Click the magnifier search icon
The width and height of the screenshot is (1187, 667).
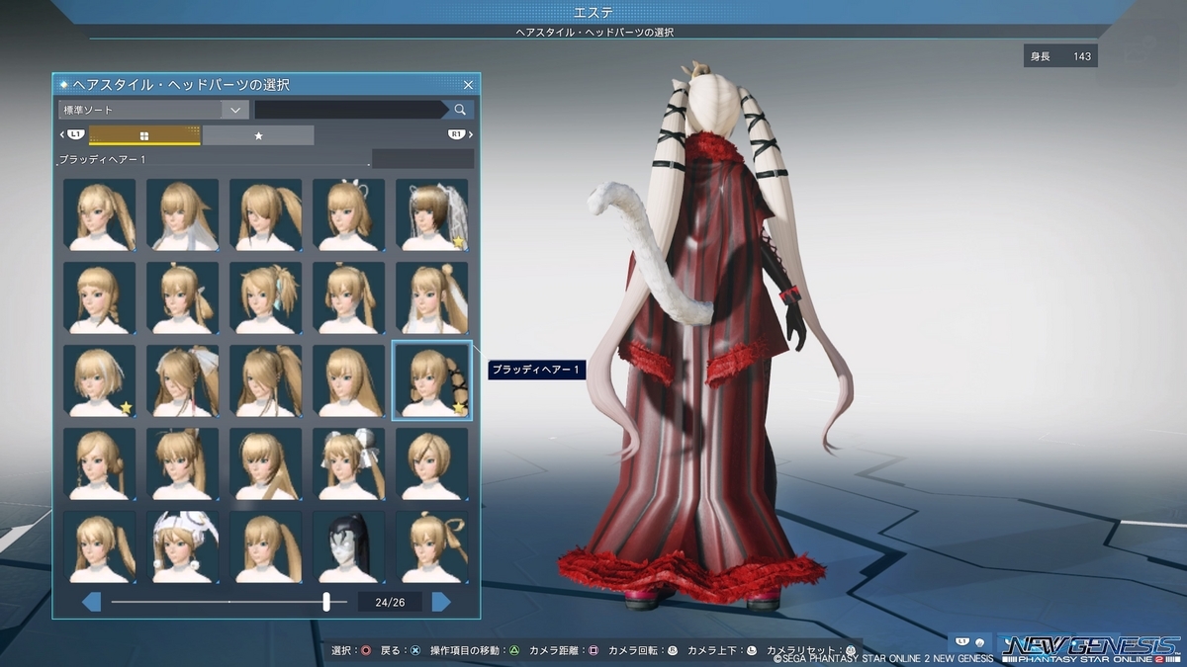461,110
